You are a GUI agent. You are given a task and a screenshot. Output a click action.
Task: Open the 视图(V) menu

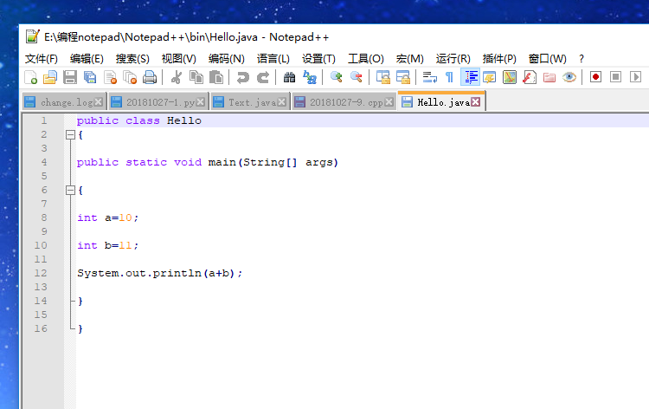pyautogui.click(x=179, y=59)
